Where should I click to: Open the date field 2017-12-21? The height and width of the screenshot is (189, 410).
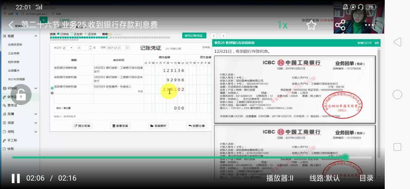click(x=118, y=48)
